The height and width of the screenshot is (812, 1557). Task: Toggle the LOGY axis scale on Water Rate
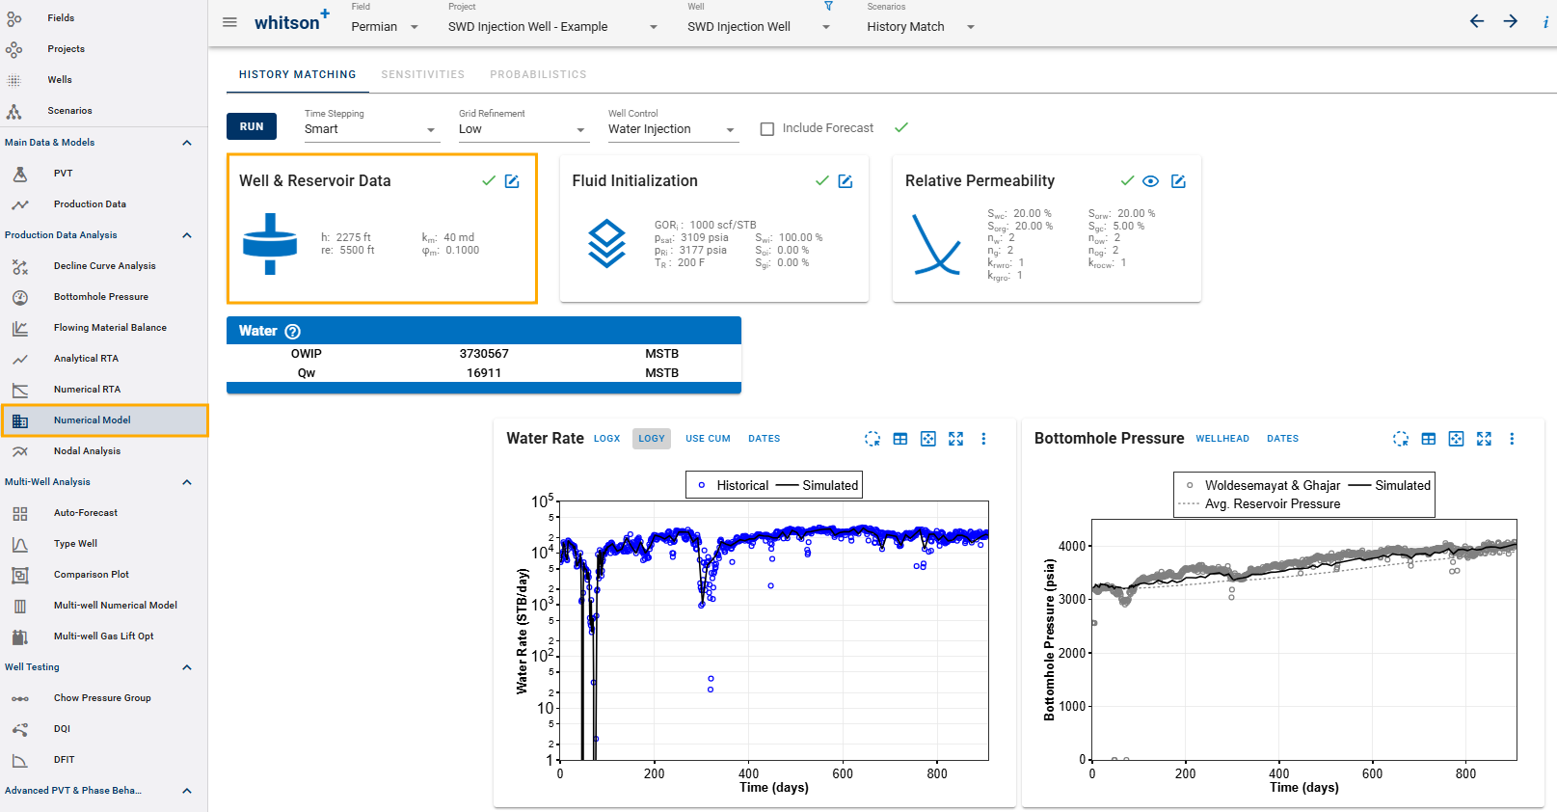click(x=652, y=439)
